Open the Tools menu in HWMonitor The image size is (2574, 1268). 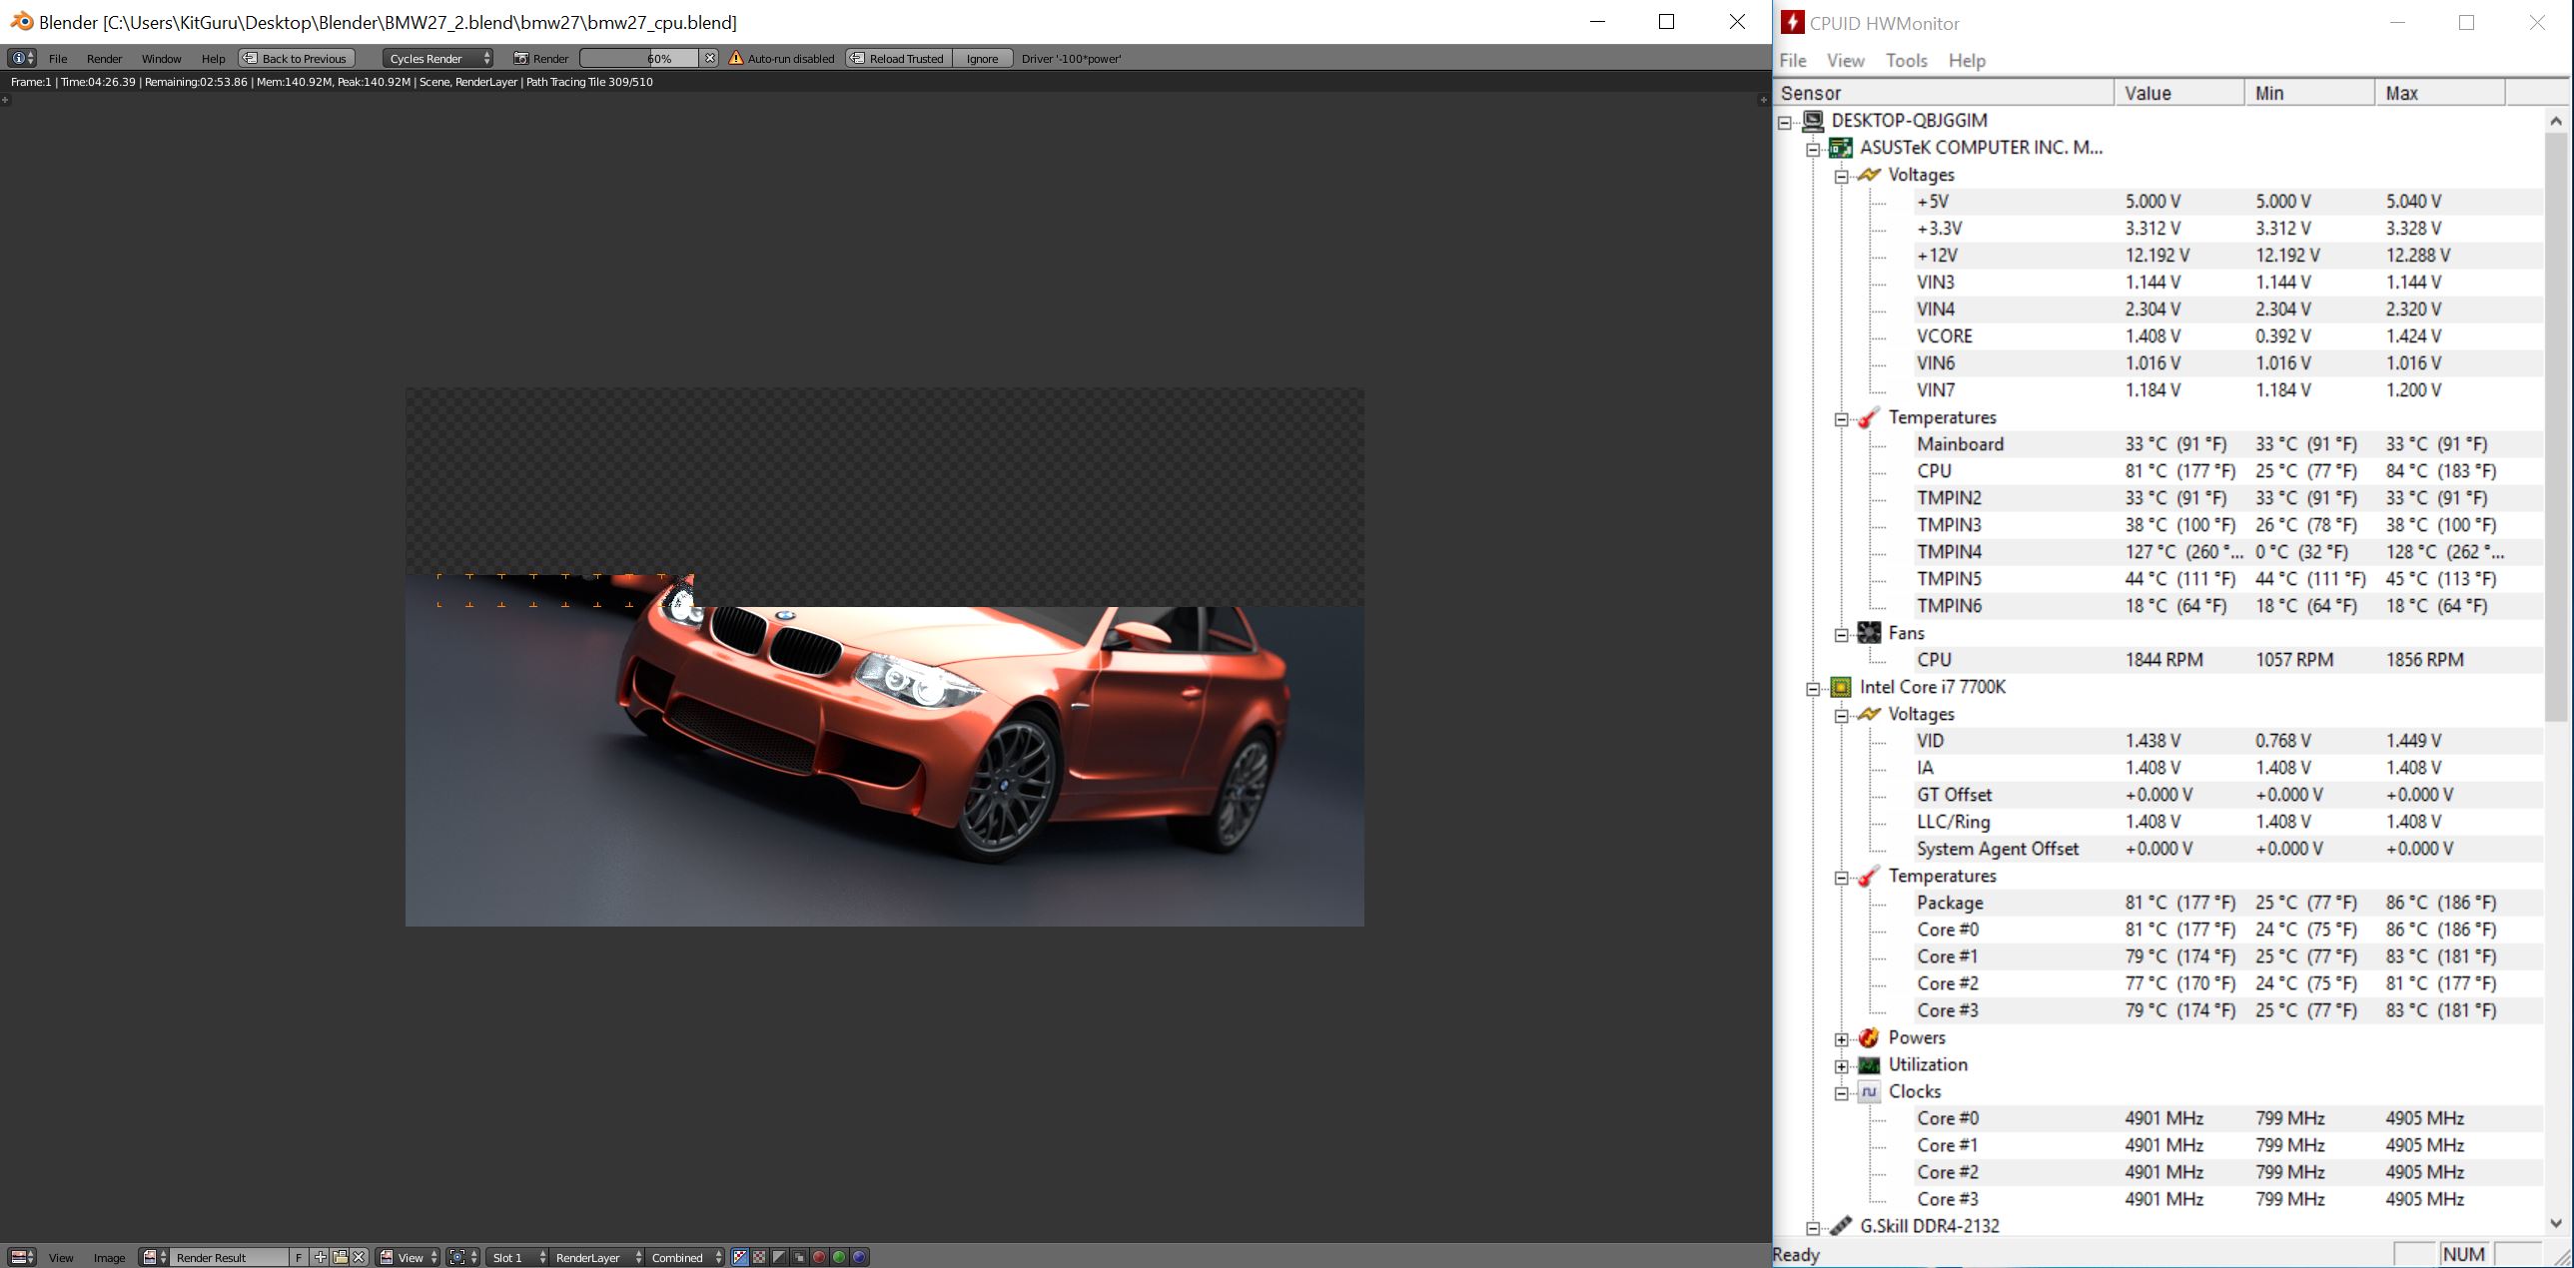(x=1906, y=61)
